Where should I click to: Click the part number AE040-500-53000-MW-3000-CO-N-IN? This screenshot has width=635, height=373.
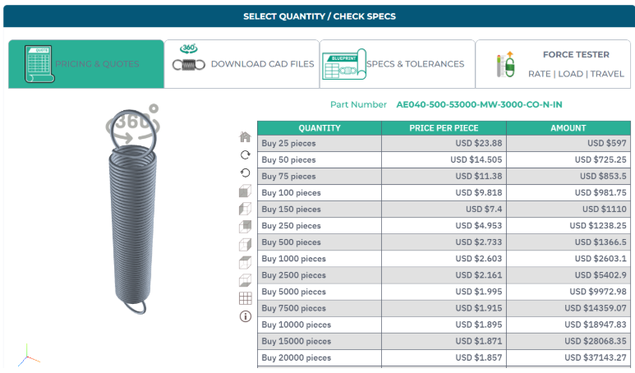479,104
